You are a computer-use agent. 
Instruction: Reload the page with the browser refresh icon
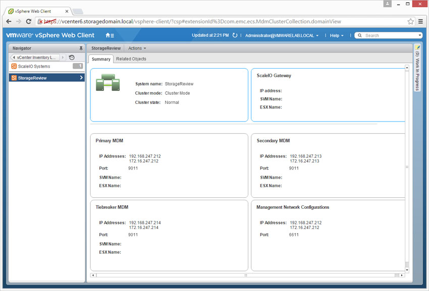pyautogui.click(x=28, y=21)
